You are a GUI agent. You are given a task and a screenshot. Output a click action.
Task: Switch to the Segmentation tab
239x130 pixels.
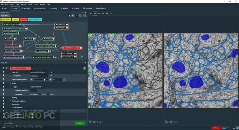[40, 8]
